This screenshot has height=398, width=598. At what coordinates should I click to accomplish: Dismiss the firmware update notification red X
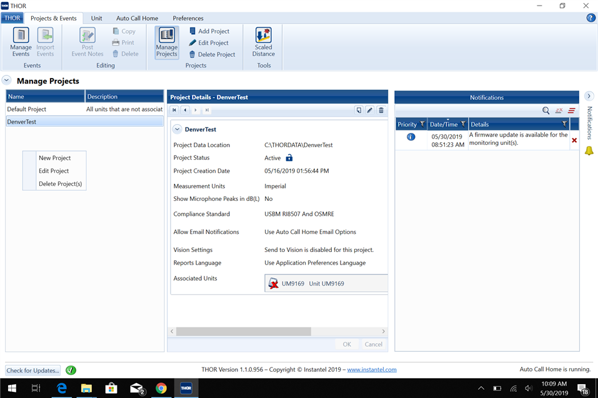coord(574,140)
